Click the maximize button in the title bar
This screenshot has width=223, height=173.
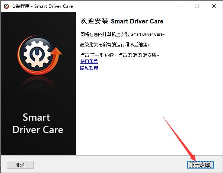[x=197, y=6]
